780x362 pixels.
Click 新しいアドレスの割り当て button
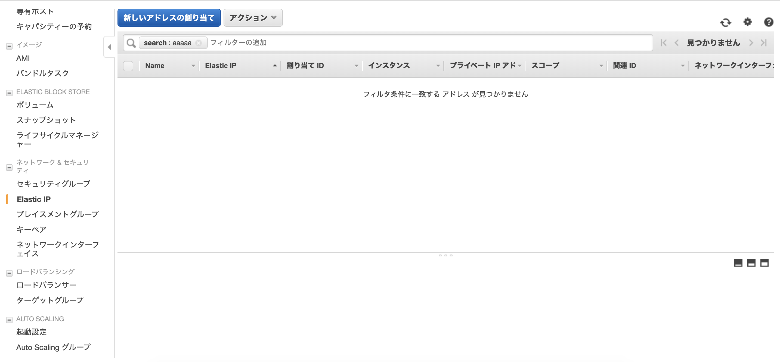169,18
